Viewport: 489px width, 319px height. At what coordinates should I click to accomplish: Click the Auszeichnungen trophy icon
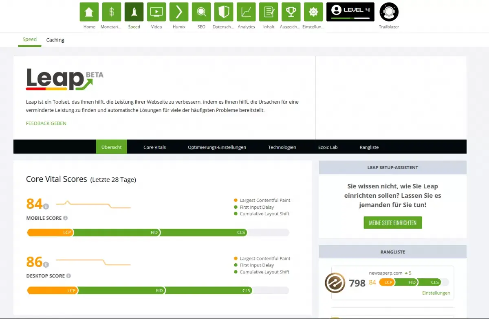pos(291,12)
